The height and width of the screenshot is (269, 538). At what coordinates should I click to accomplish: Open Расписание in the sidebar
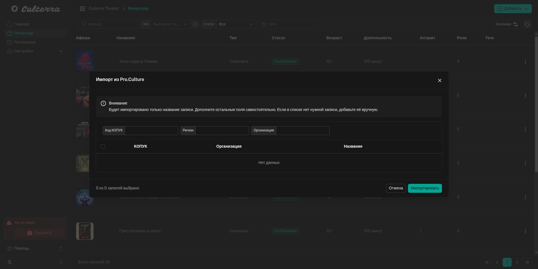25,42
